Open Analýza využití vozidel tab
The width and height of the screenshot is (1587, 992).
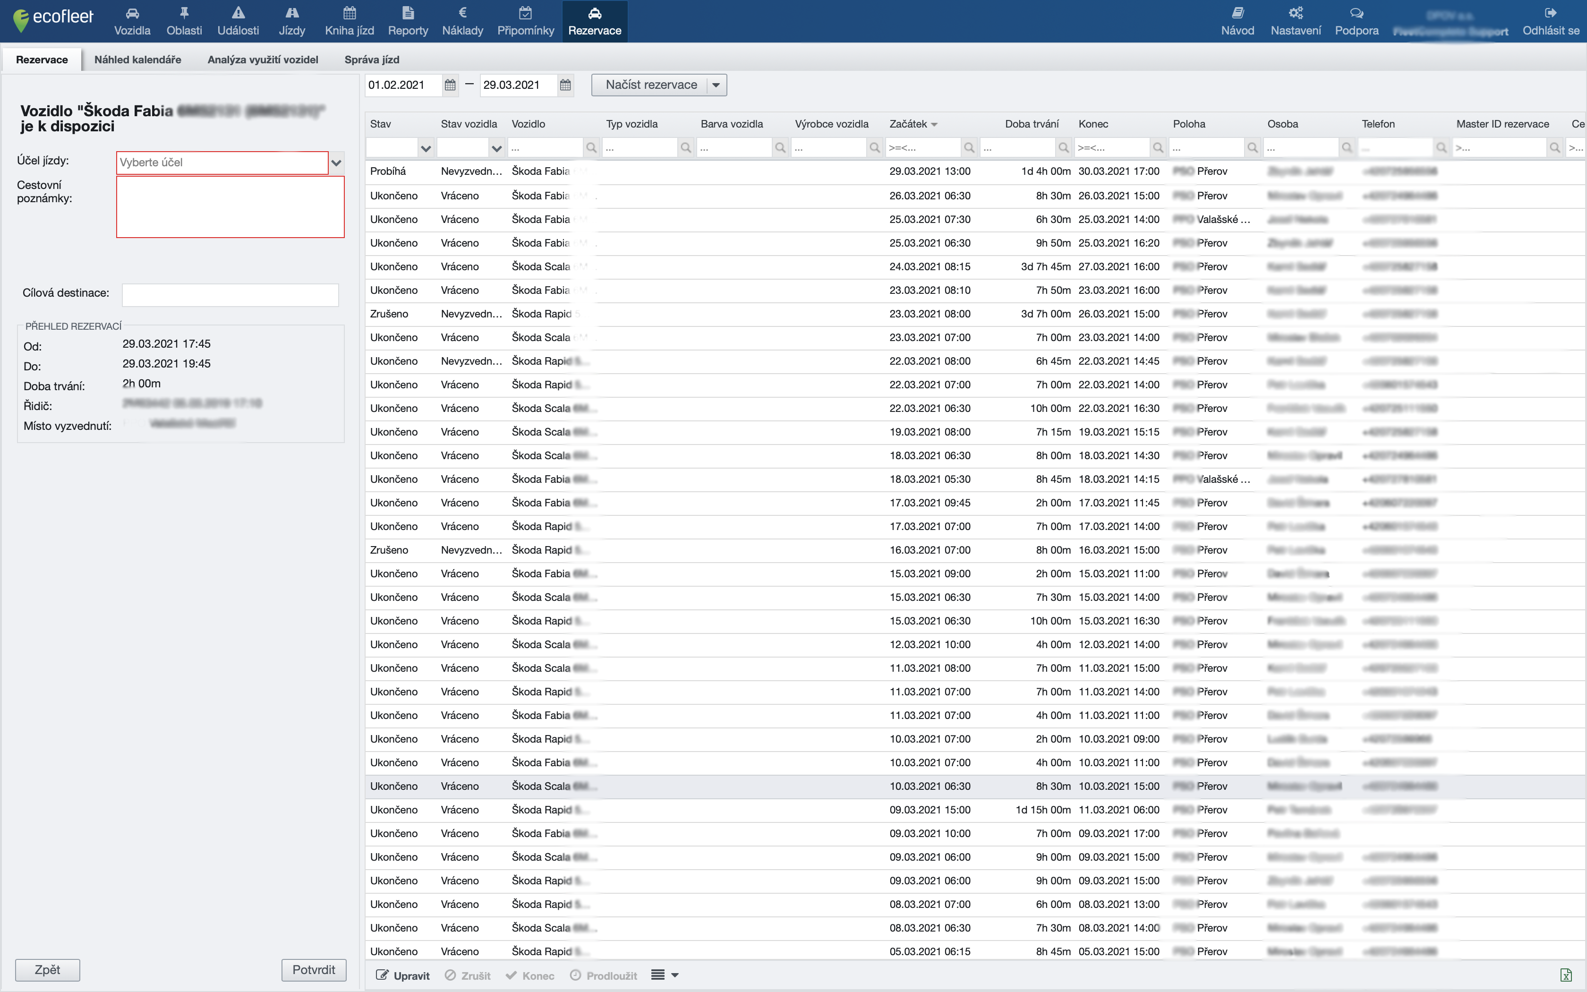tap(262, 60)
